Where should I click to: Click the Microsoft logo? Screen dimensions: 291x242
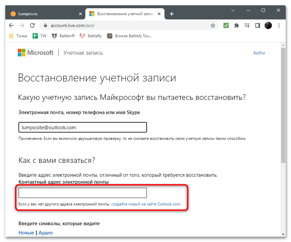[x=36, y=53]
